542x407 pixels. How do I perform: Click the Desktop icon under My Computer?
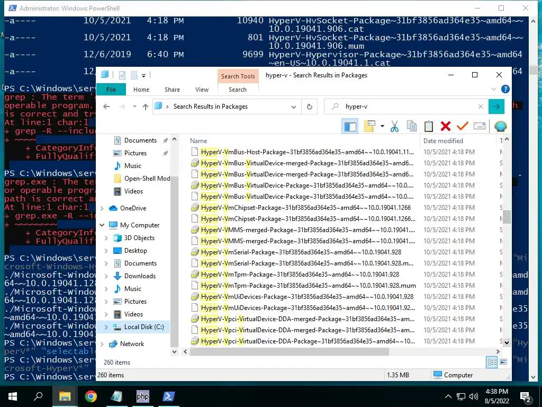tap(118, 251)
